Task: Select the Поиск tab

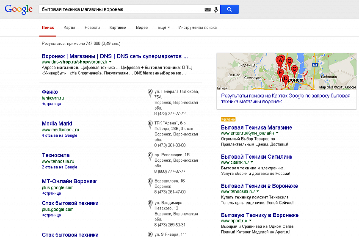Action: coord(48,28)
